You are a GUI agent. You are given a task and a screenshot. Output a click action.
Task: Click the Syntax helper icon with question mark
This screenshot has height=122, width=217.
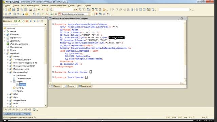(x=96, y=9)
